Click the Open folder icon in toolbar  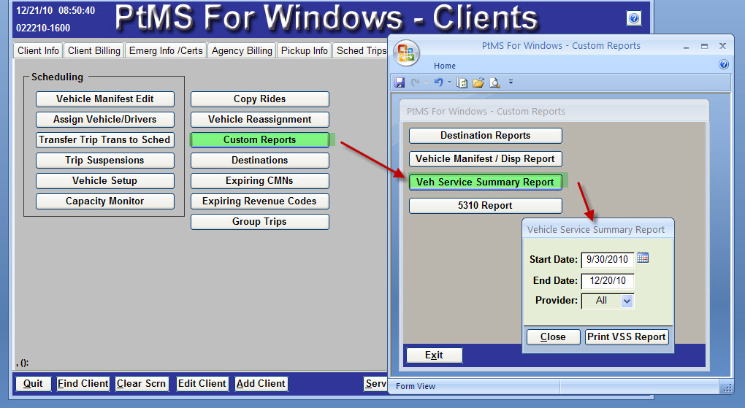click(478, 82)
